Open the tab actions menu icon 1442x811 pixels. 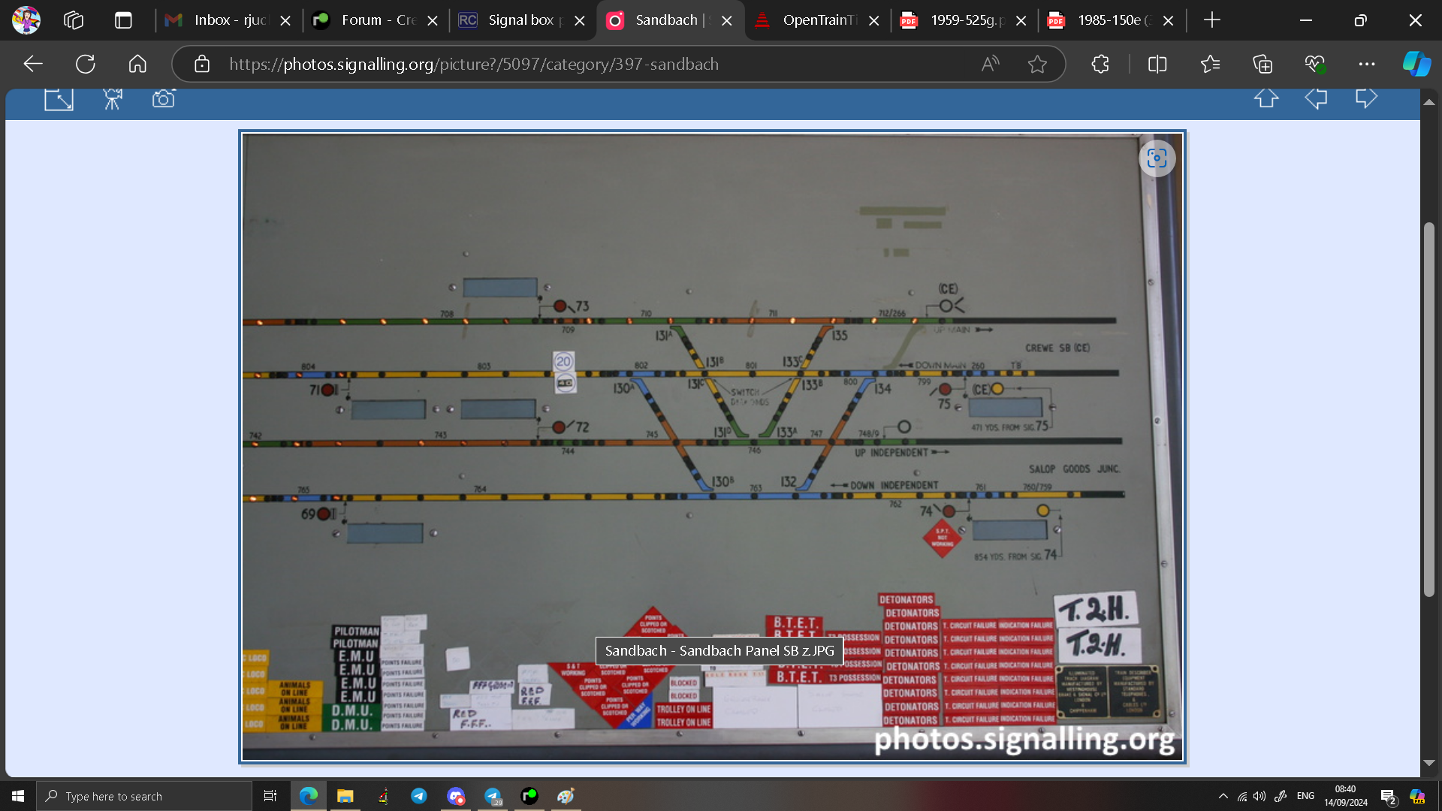click(x=123, y=20)
